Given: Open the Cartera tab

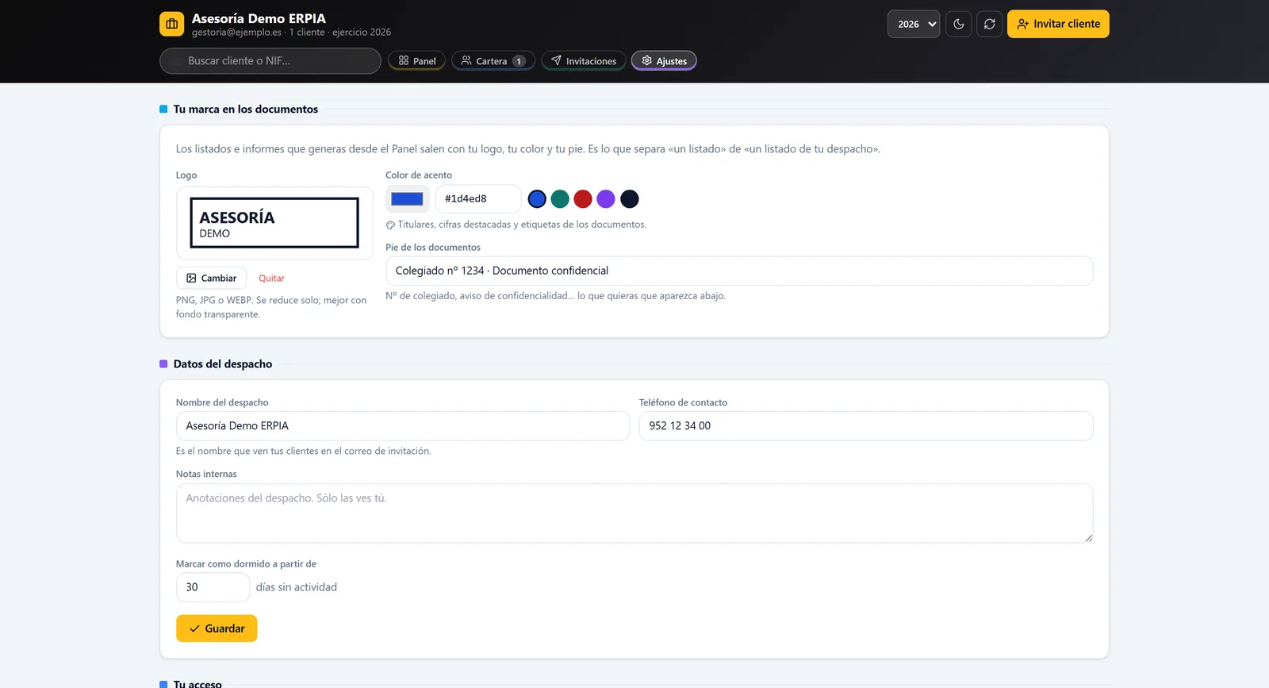Looking at the screenshot, I should point(493,61).
